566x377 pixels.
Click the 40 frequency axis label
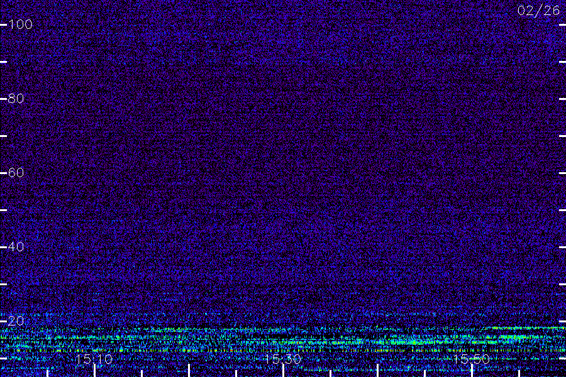(x=16, y=247)
